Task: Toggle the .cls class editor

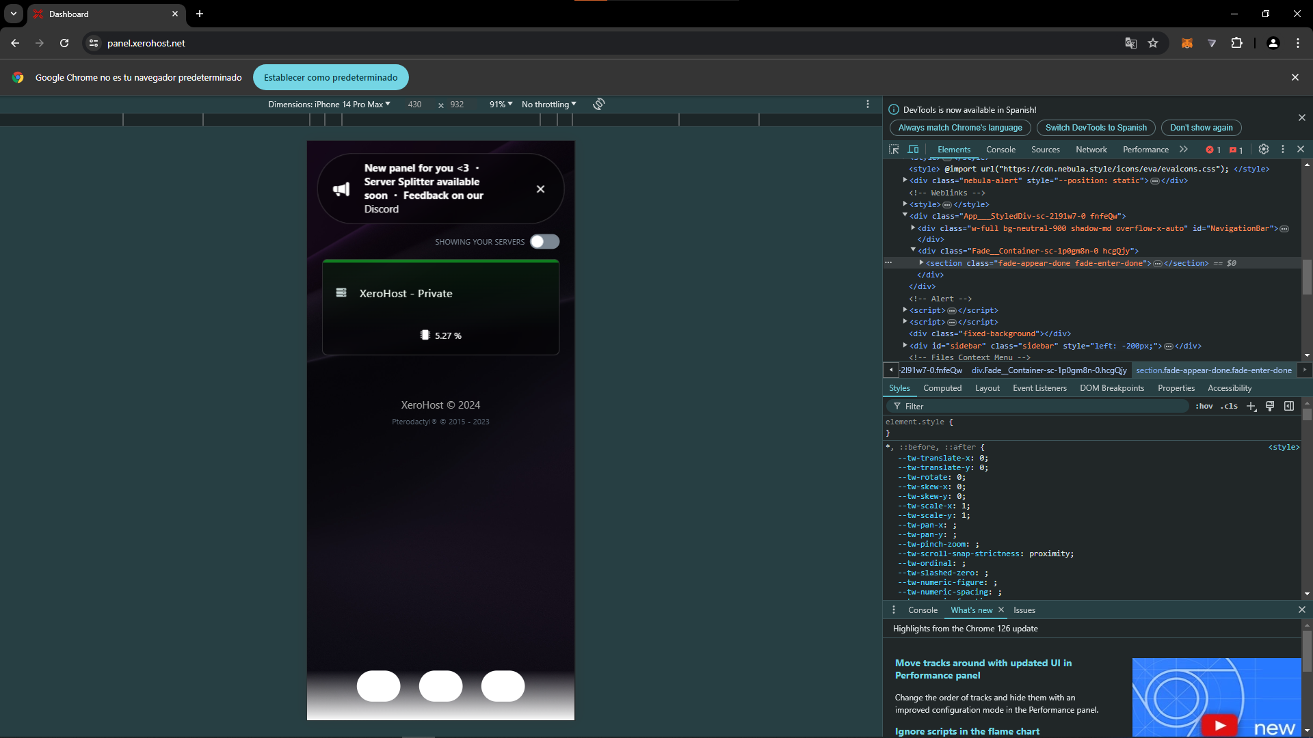Action: (1230, 406)
